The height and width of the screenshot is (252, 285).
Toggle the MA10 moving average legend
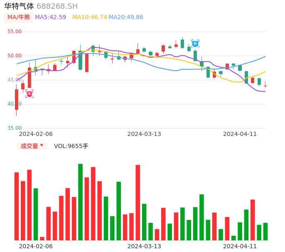coord(89,17)
